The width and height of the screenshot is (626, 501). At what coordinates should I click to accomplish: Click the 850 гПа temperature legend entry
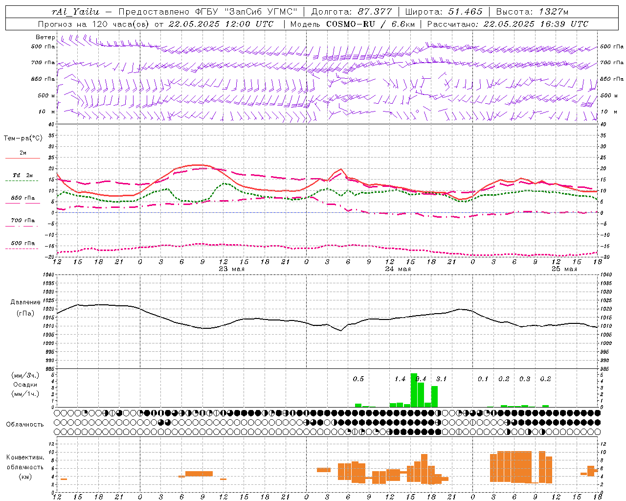pos(23,198)
